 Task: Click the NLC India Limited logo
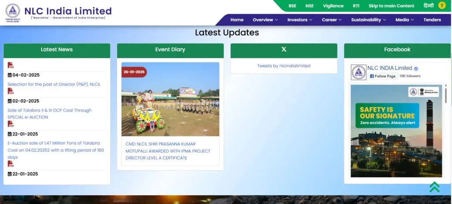click(x=13, y=13)
